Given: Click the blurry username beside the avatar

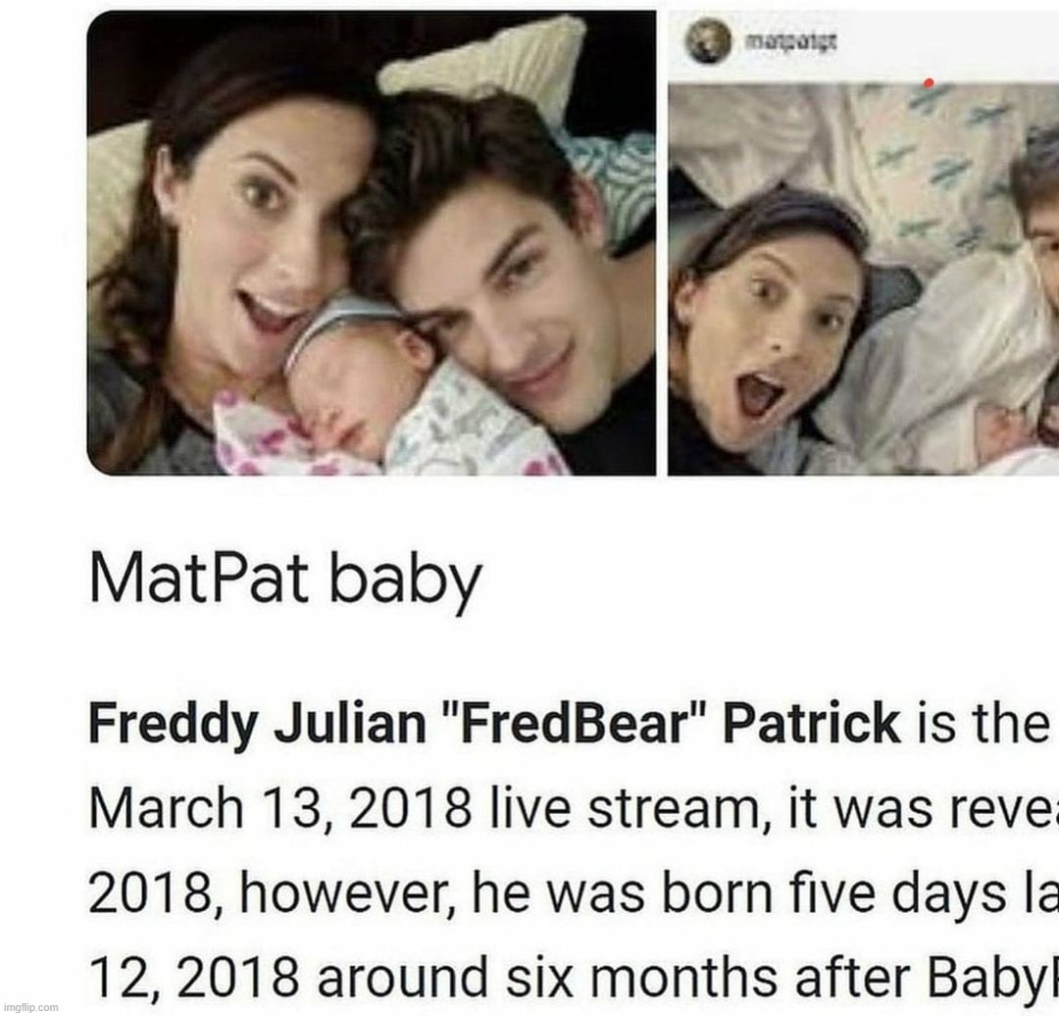Looking at the screenshot, I should tap(790, 42).
